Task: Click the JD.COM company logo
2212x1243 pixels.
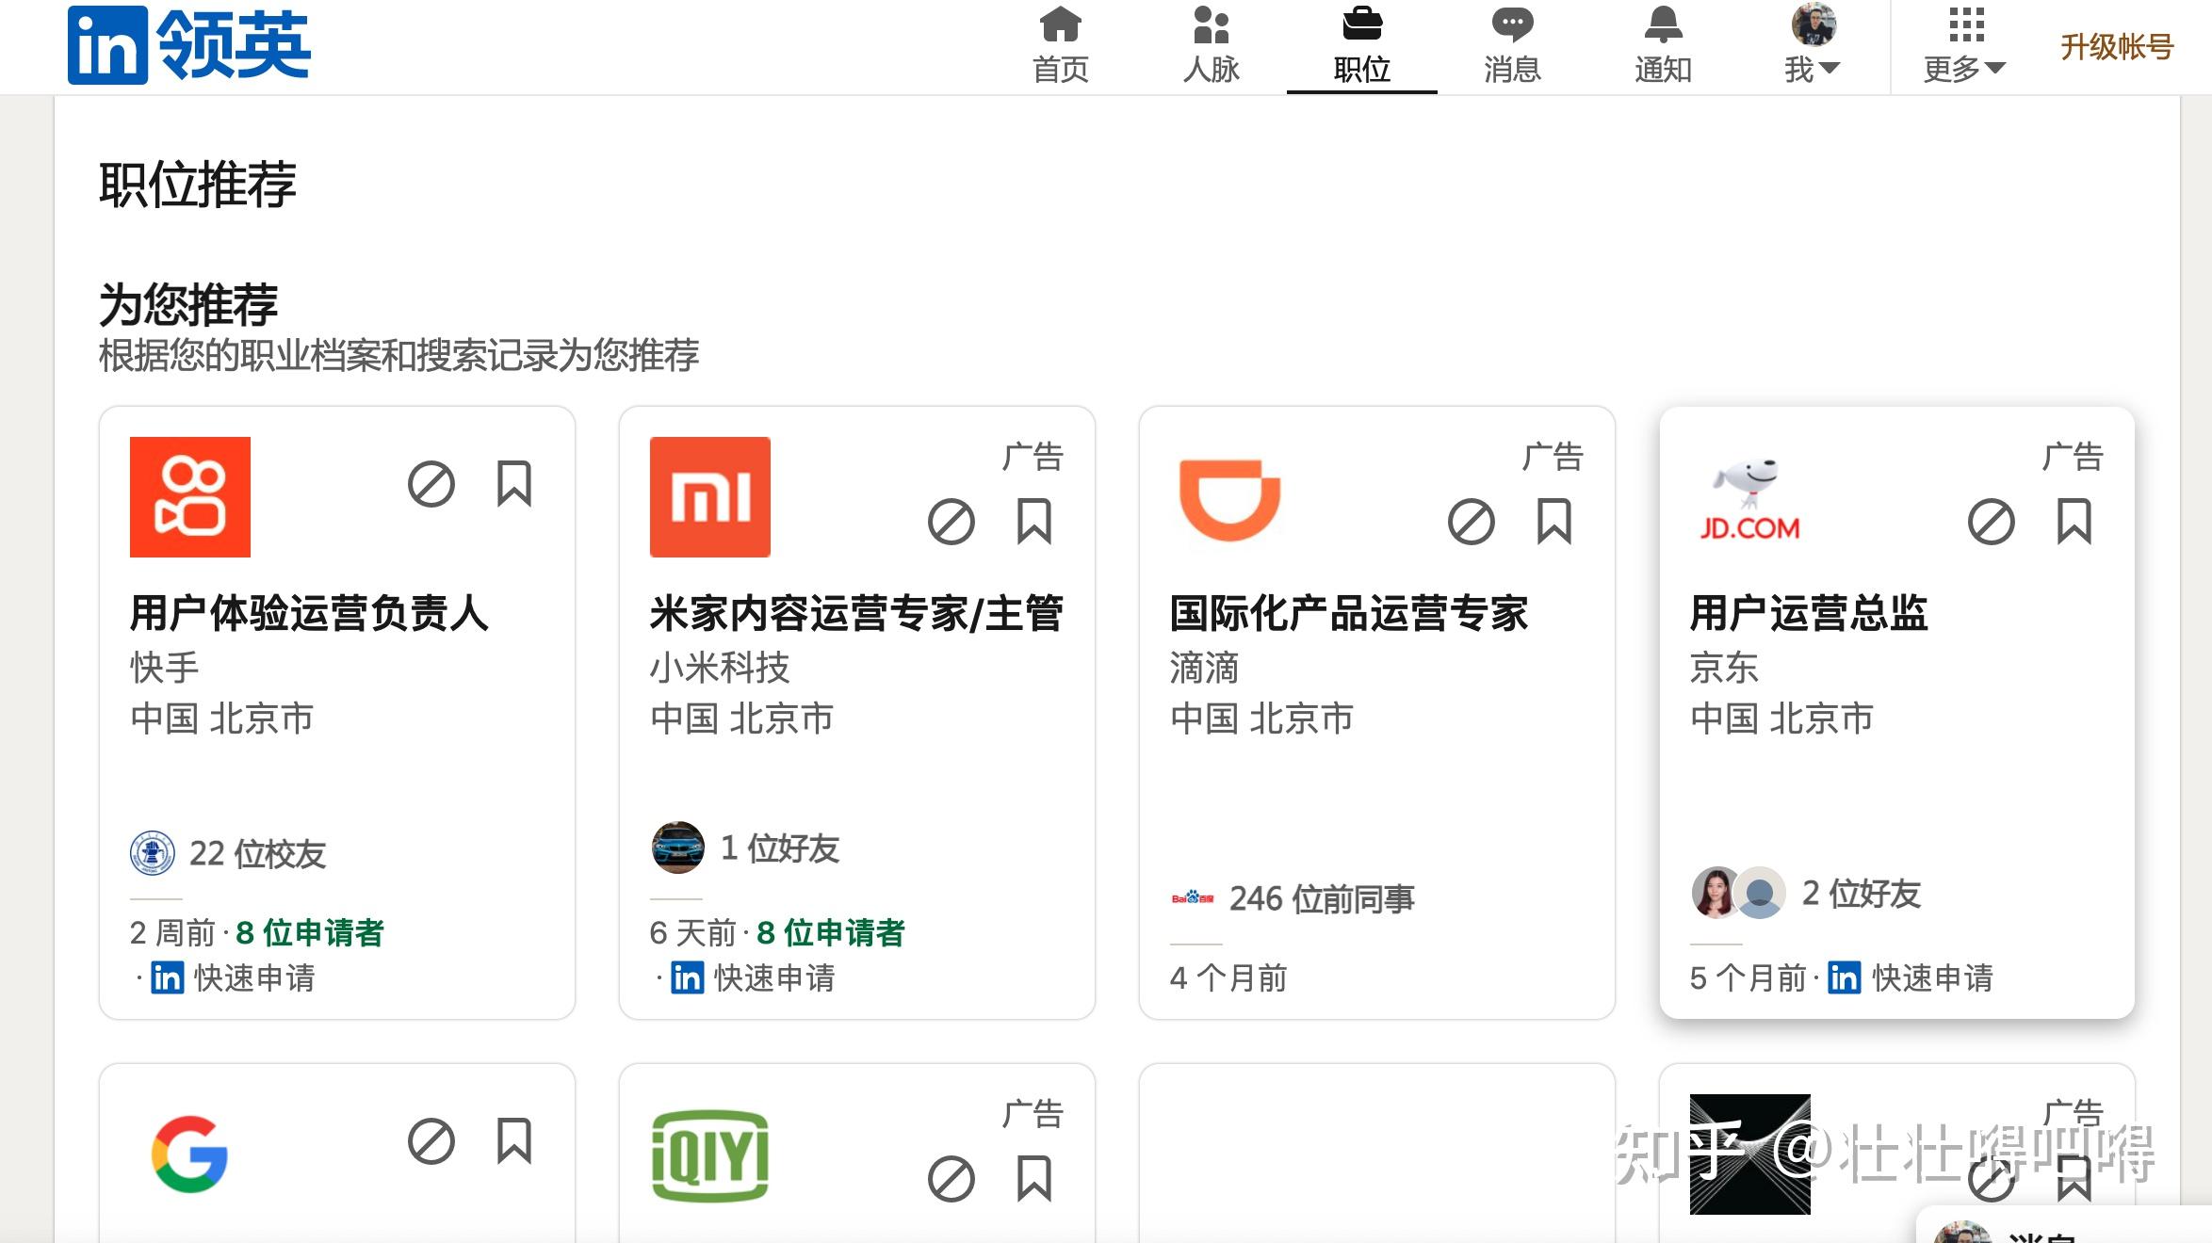Action: point(1750,497)
